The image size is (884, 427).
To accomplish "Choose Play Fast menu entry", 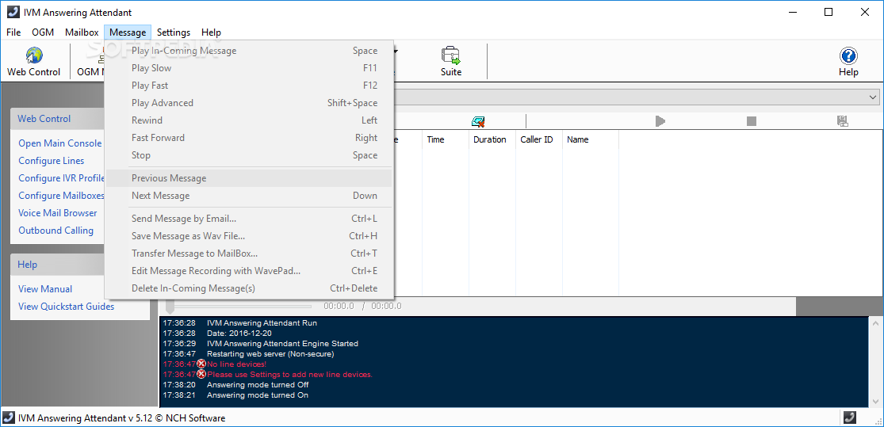I will coord(249,86).
